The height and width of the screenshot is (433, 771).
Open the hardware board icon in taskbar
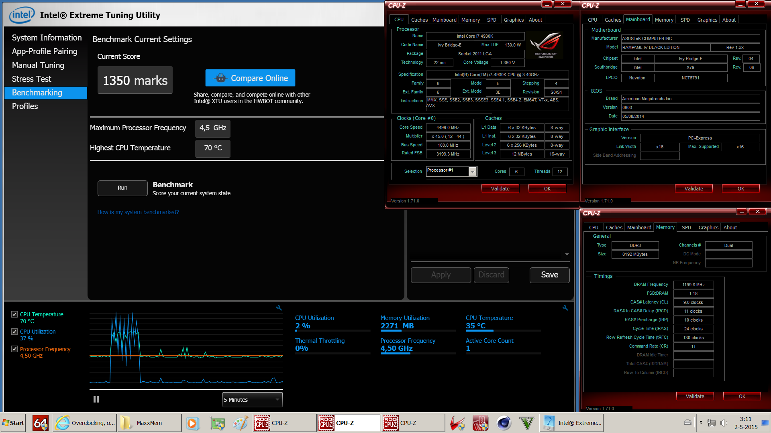[x=217, y=423]
